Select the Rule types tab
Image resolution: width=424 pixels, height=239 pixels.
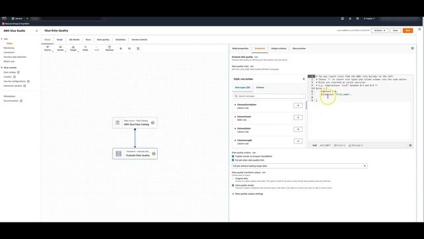tap(242, 88)
